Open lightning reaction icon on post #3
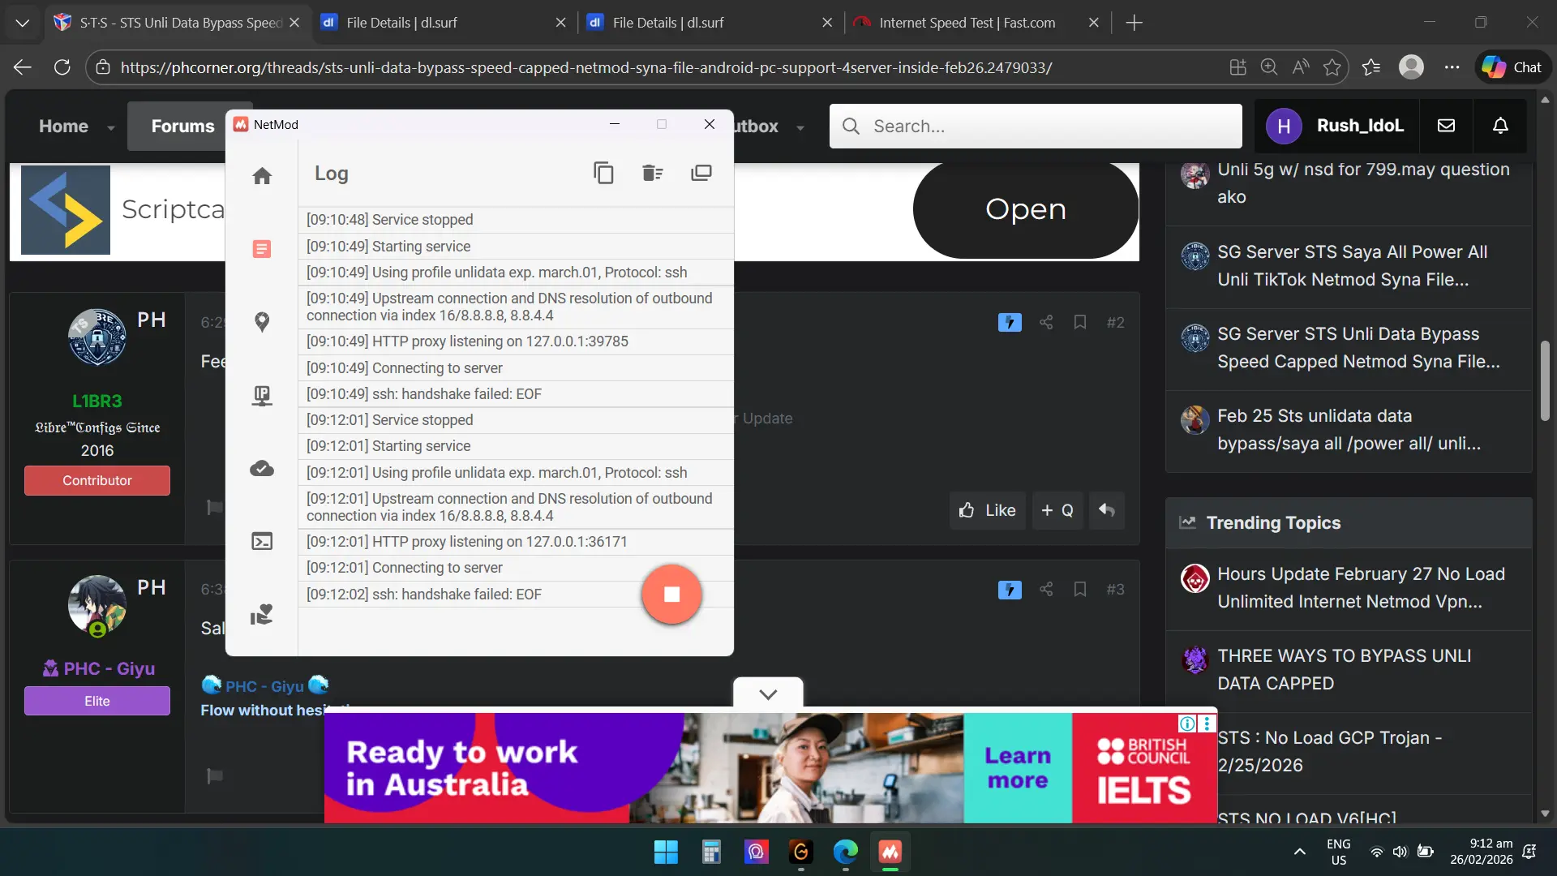The width and height of the screenshot is (1557, 876). [x=1010, y=590]
